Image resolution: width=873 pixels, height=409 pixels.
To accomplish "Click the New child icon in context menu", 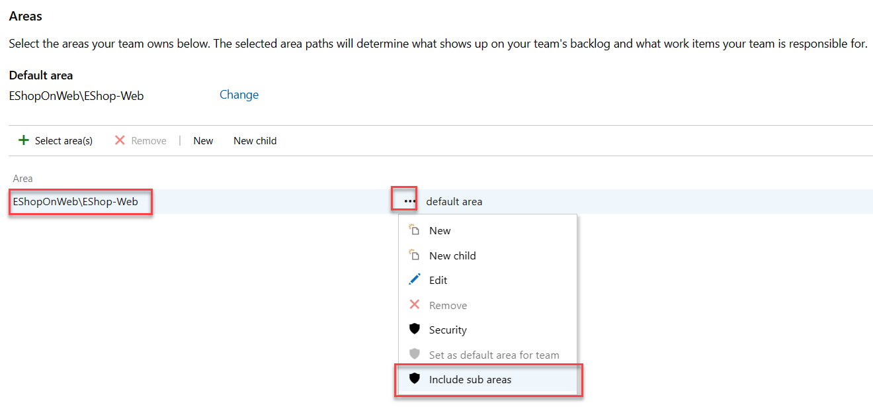I will tap(415, 255).
